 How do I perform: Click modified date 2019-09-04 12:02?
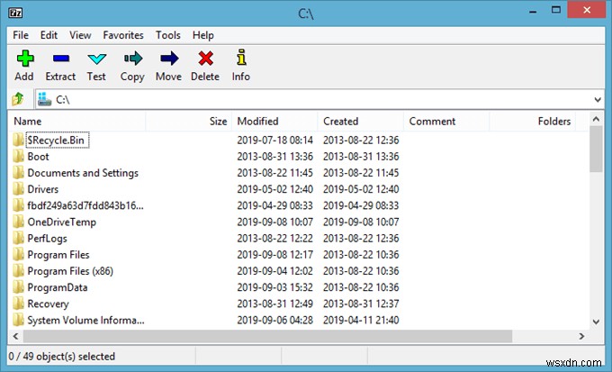coord(275,271)
